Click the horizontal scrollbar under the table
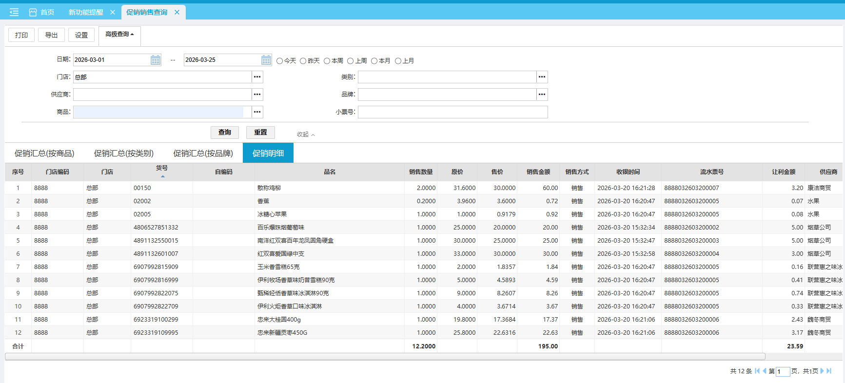 [x=385, y=357]
